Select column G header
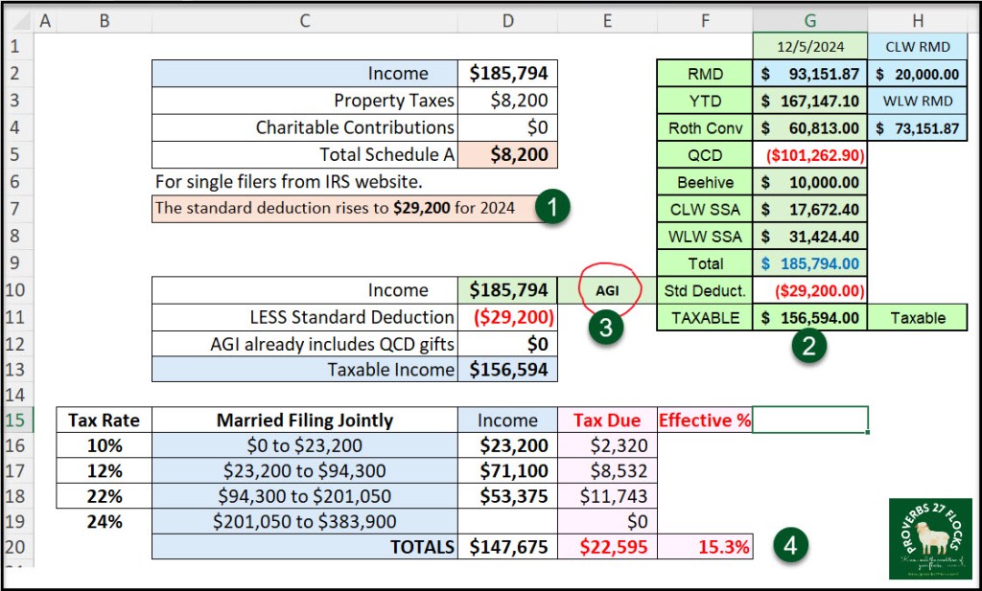982x591 pixels. [x=810, y=20]
